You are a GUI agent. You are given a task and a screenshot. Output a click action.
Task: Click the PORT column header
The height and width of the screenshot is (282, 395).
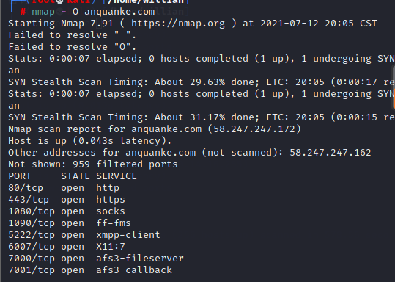20,176
